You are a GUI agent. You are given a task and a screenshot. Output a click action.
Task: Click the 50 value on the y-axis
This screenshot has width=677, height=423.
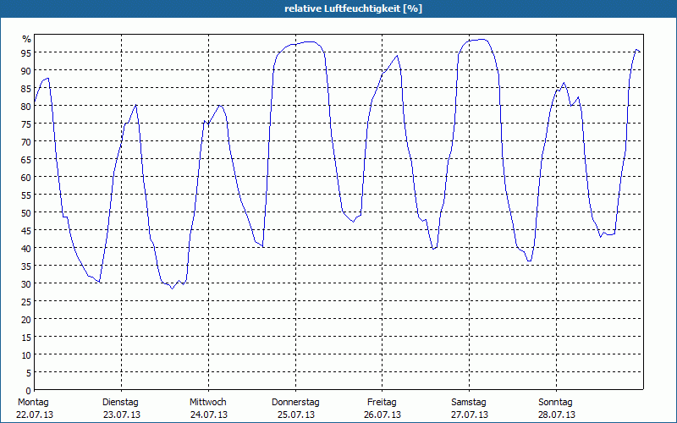(26, 212)
